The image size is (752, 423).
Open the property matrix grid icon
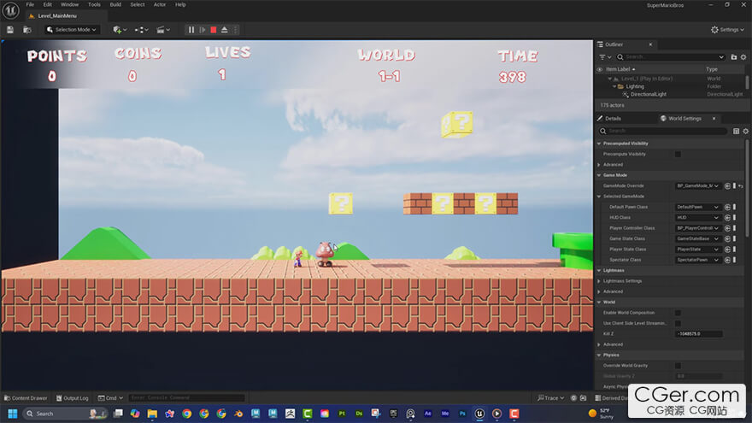[x=736, y=131]
